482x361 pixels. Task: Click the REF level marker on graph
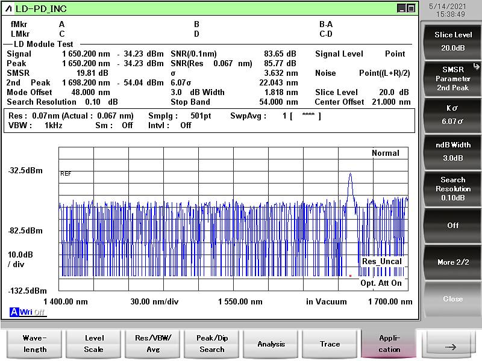click(x=66, y=173)
